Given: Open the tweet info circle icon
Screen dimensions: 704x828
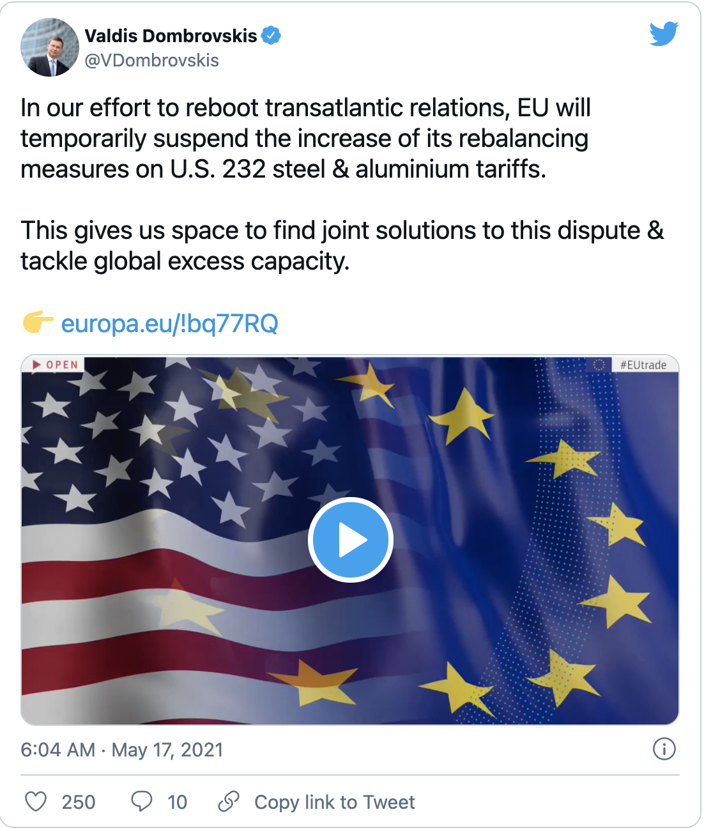Looking at the screenshot, I should point(664,749).
